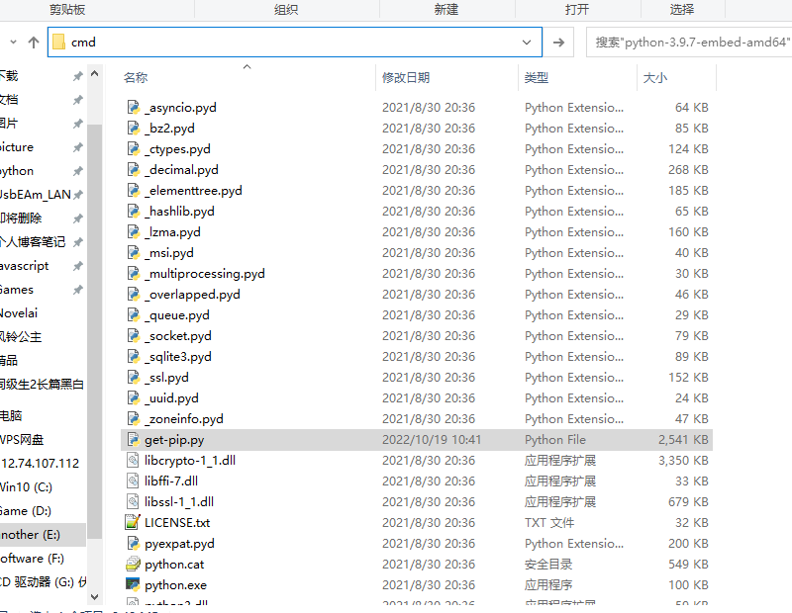Sort by the 名称 column header
This screenshot has width=792, height=613.
click(x=136, y=78)
